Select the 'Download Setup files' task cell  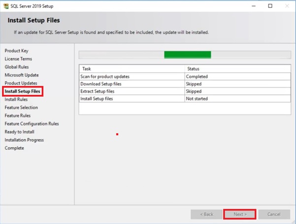(132, 84)
